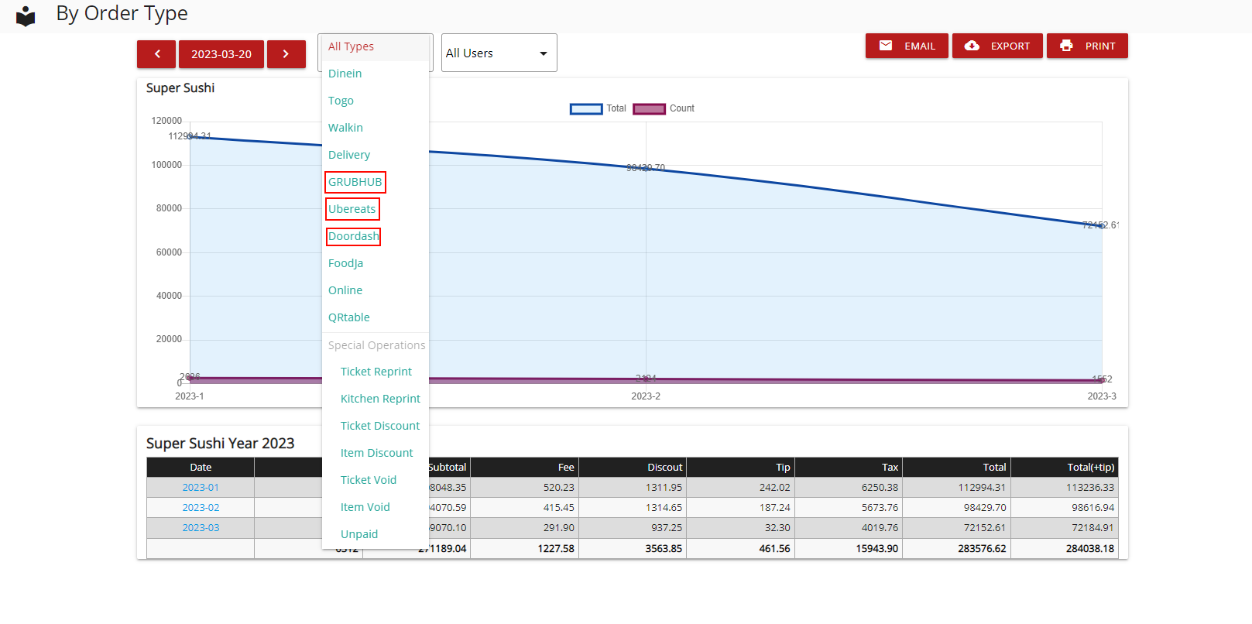1252x624 pixels.
Task: Pick Doordash from the dropdown list
Action: [x=353, y=236]
